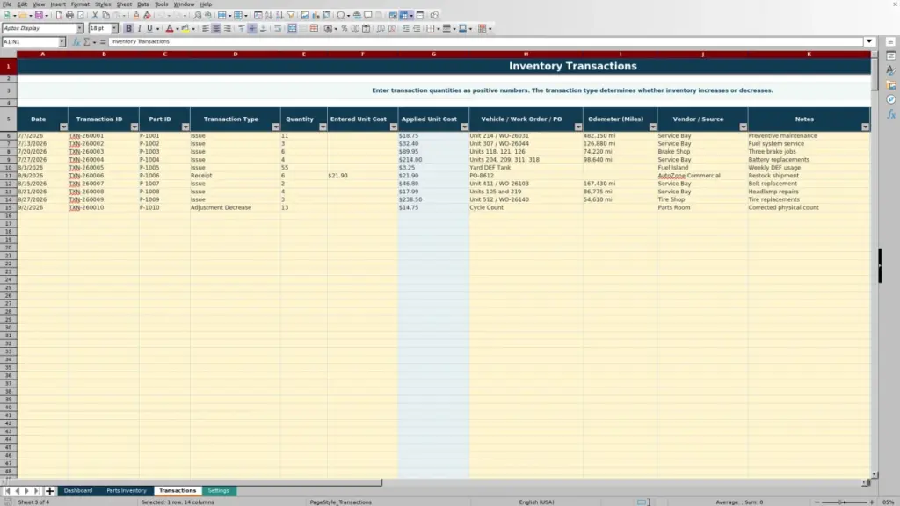Open the sidebar Gallery panel icon
The width and height of the screenshot is (900, 506).
tap(891, 85)
